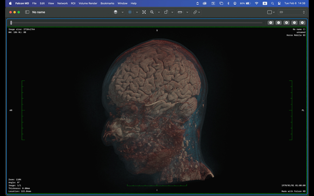314x196 pixels.
Task: Open the ROI menu
Action: tap(73, 3)
